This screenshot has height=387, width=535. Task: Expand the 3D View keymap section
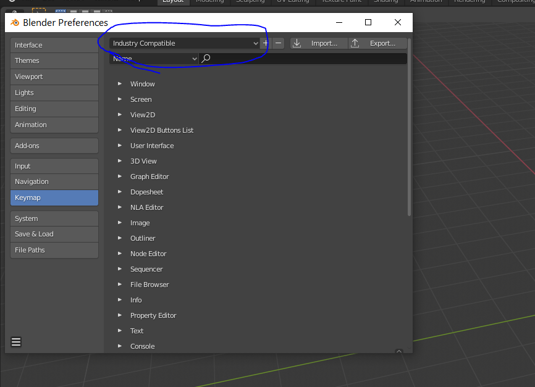point(119,160)
